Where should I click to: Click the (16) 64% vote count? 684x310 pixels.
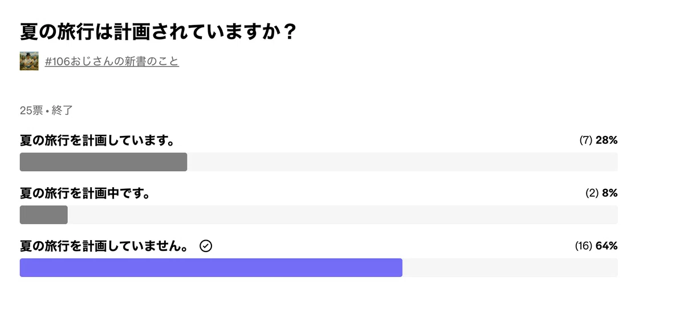tap(596, 246)
